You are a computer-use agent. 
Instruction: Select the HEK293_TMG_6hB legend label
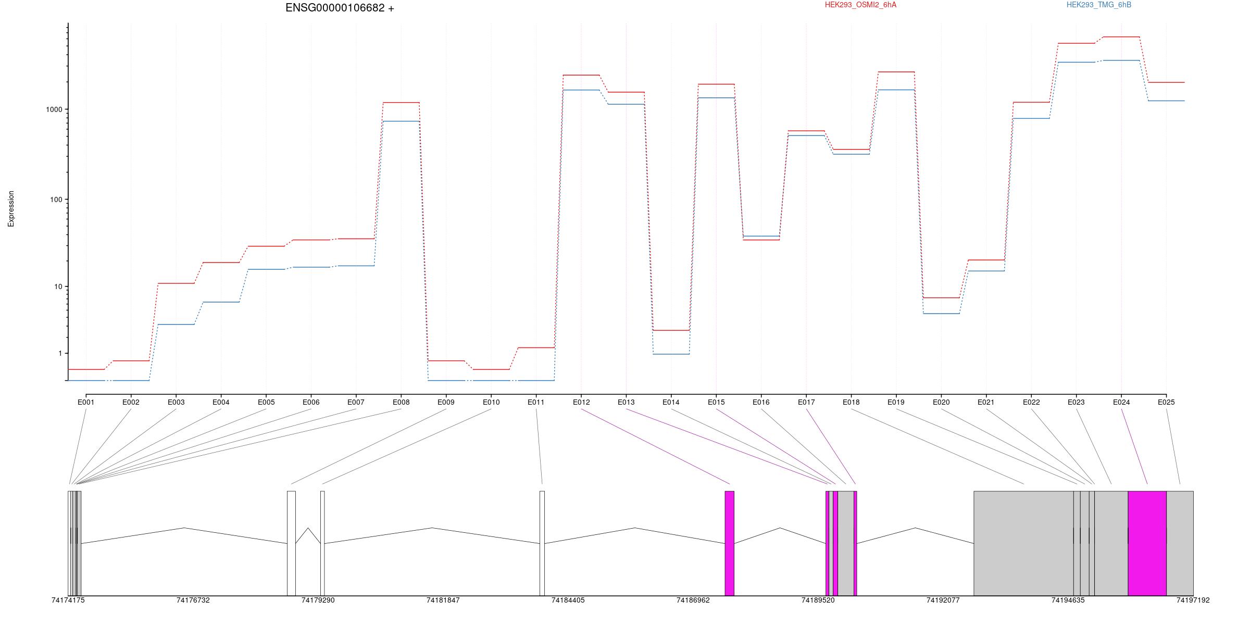coord(1099,5)
